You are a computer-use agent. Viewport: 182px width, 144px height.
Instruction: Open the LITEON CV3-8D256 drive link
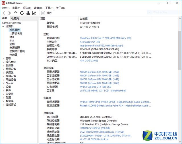pos(95,128)
